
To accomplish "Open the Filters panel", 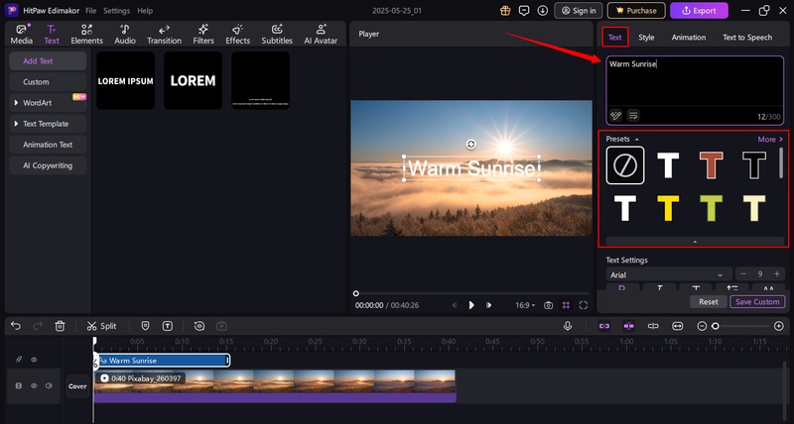I will point(203,35).
